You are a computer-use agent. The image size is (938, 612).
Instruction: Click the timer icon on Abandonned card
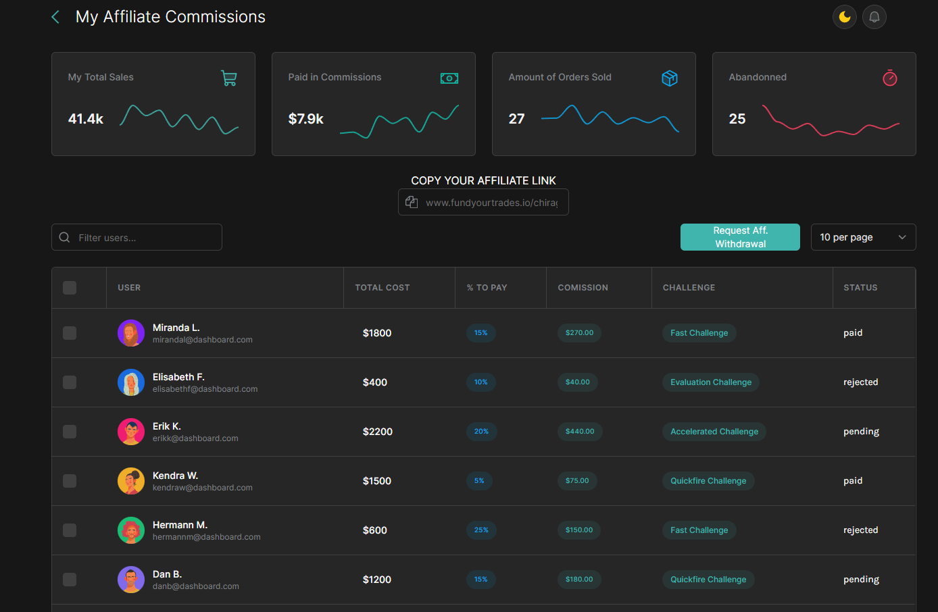890,78
